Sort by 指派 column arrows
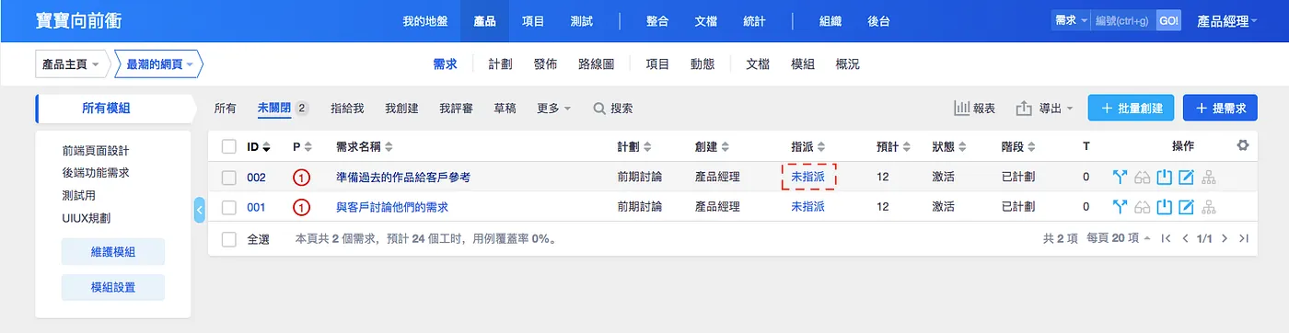Image resolution: width=1289 pixels, height=333 pixels. click(821, 146)
